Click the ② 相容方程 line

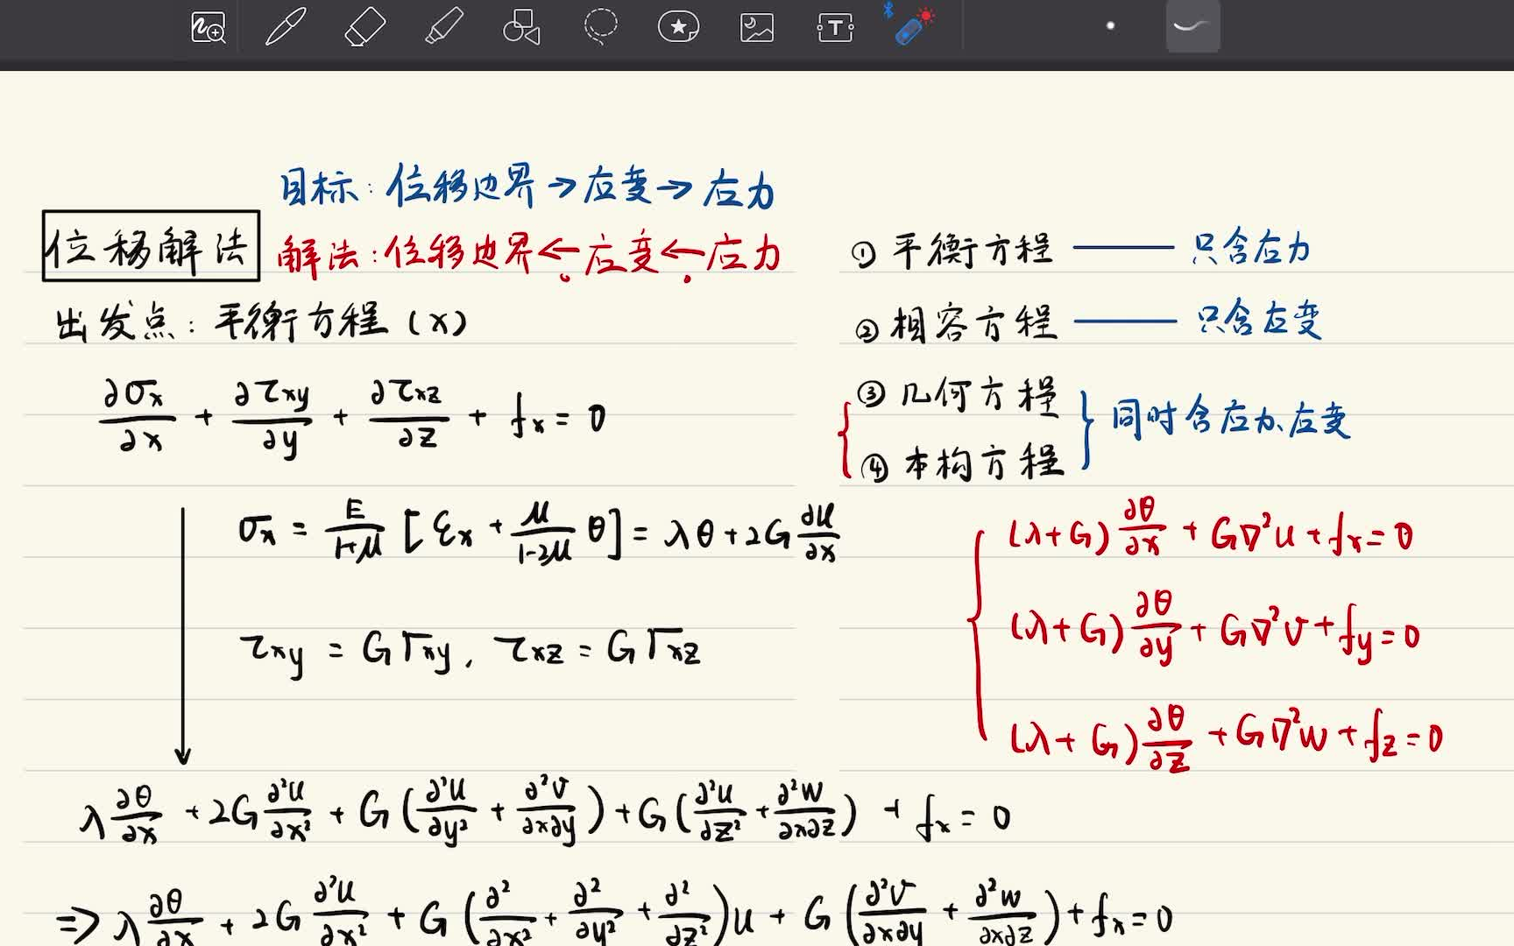[x=957, y=323]
